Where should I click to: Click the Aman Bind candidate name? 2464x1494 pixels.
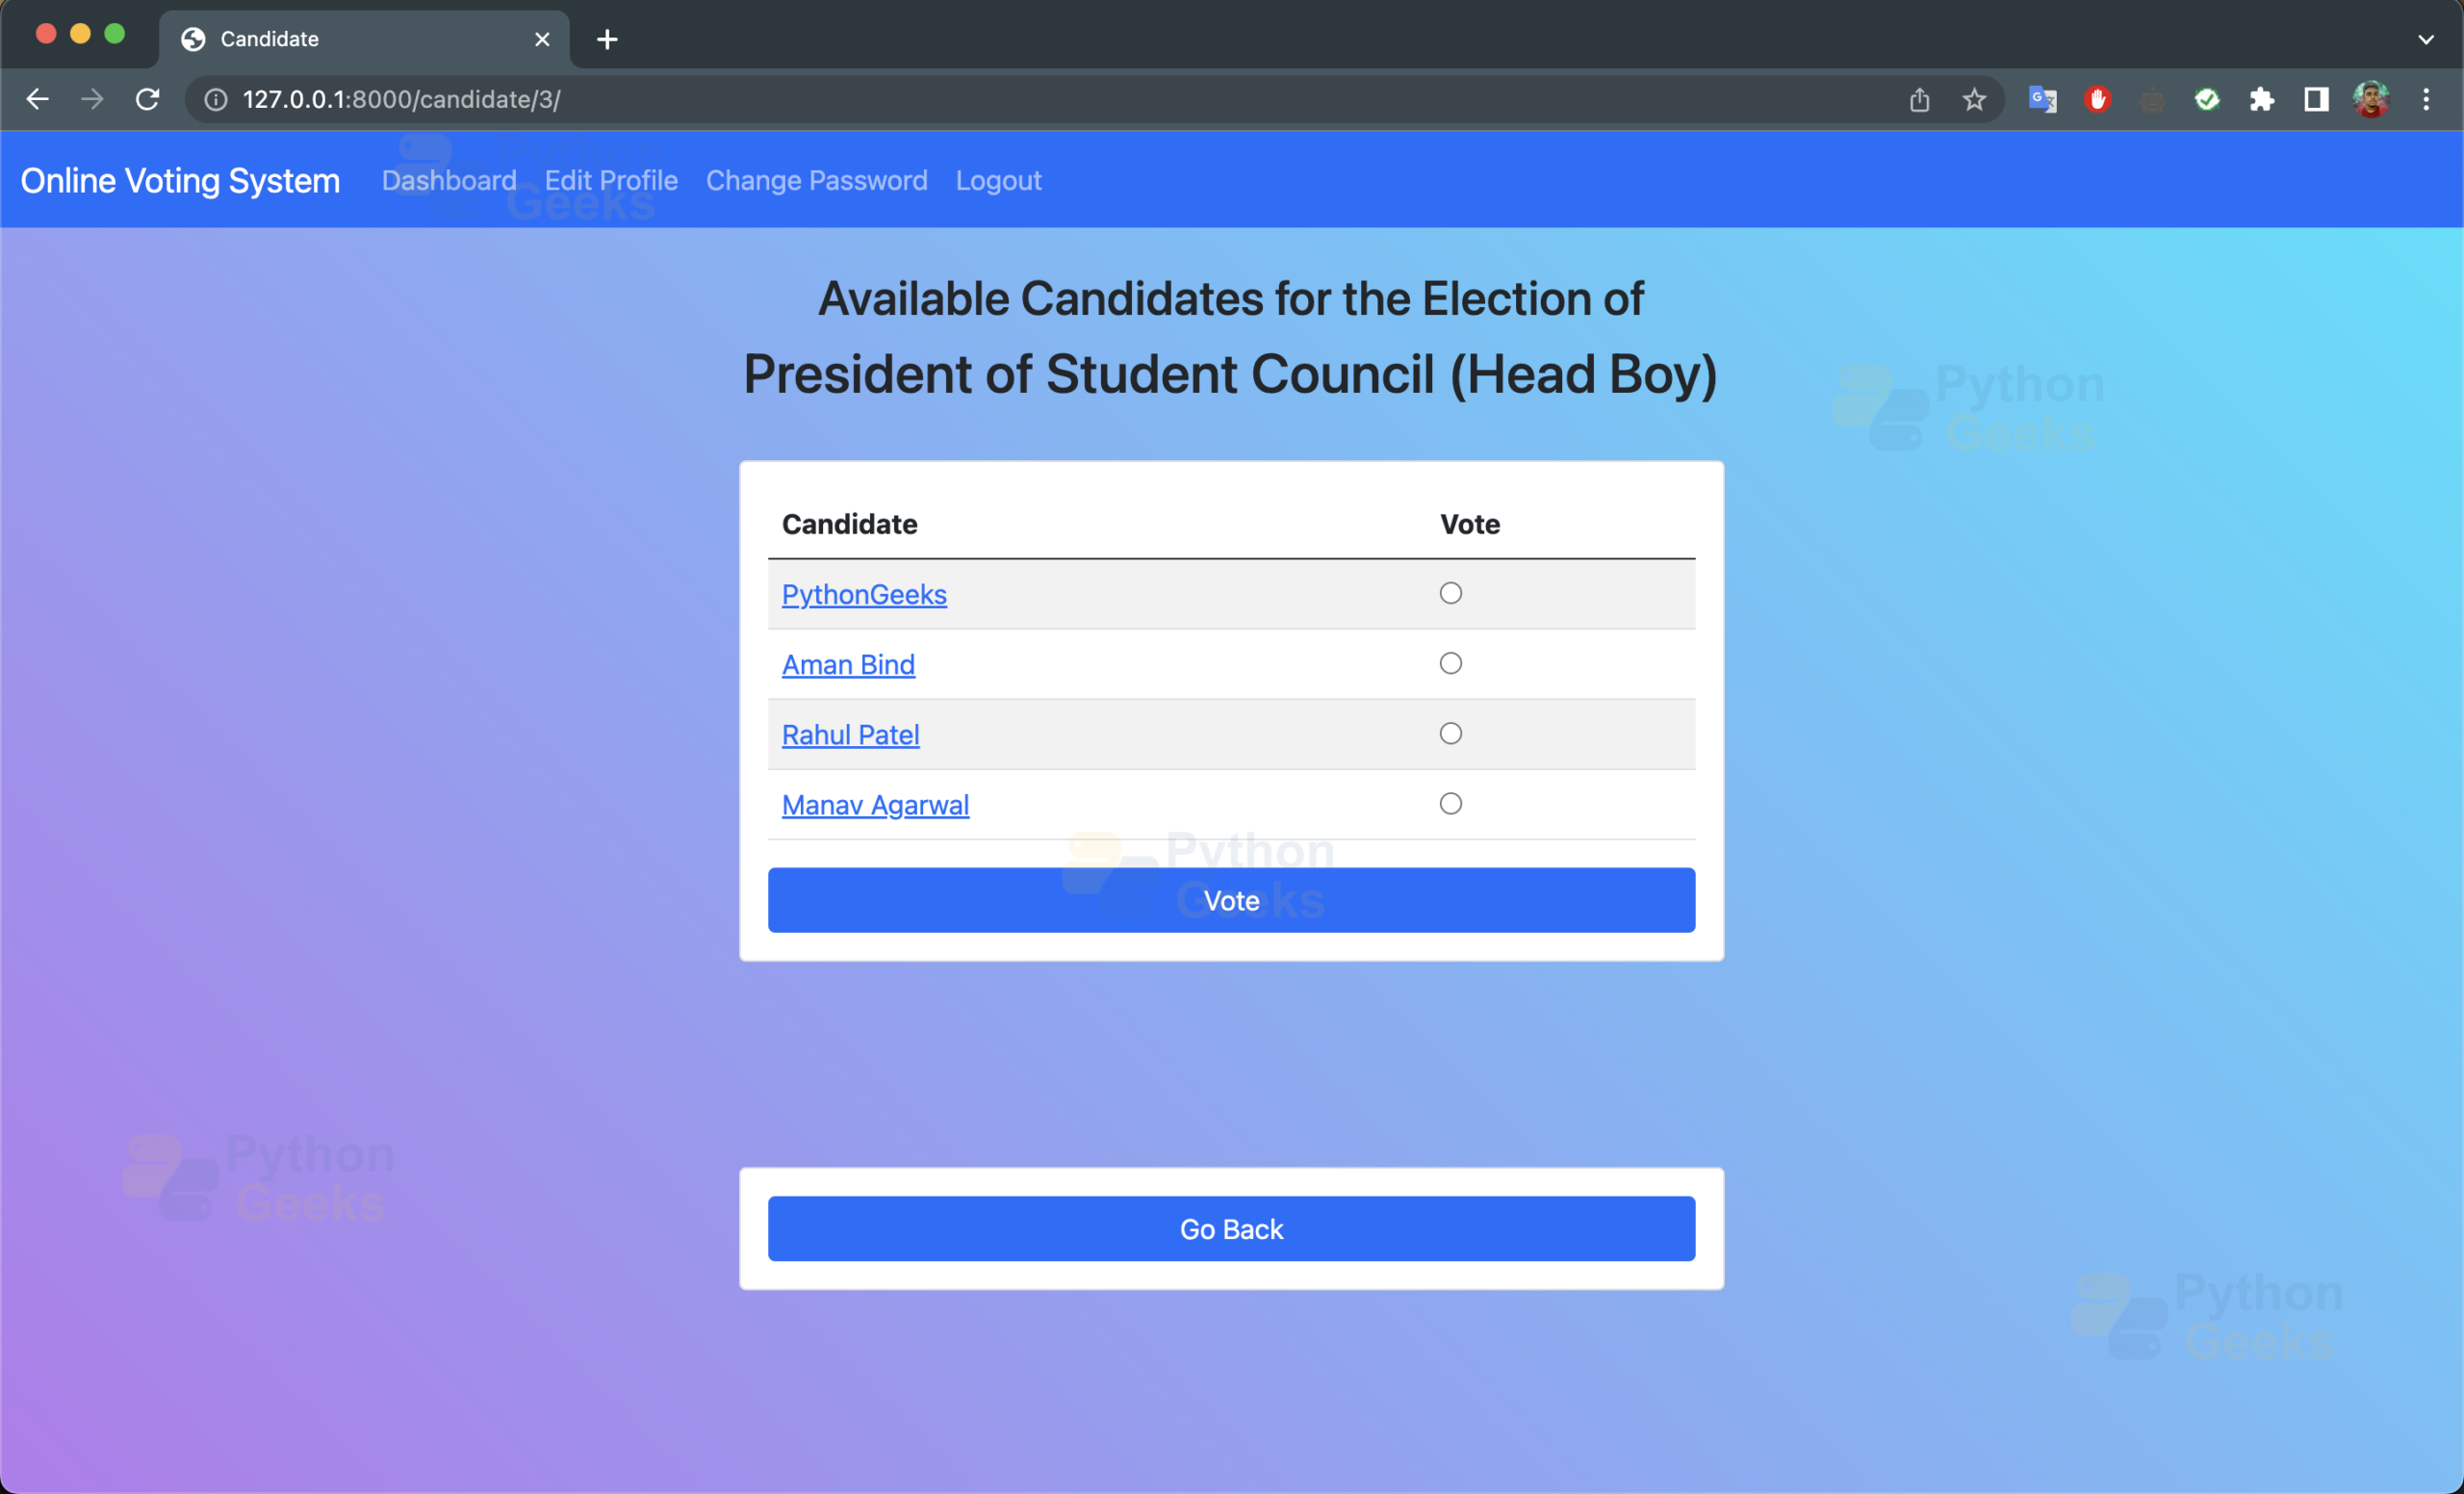[x=848, y=663]
